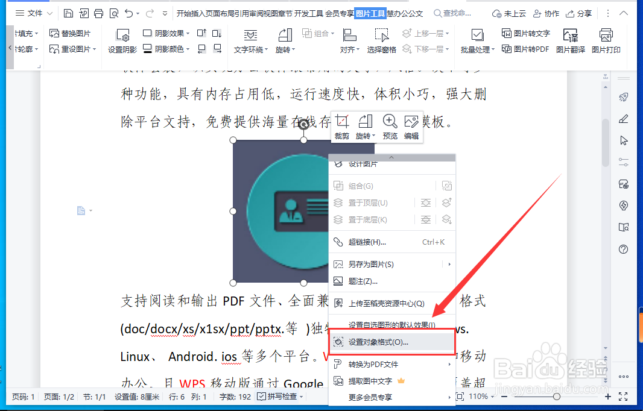Choose 题注(Z)... in context menu
The image size is (643, 411).
click(392, 281)
